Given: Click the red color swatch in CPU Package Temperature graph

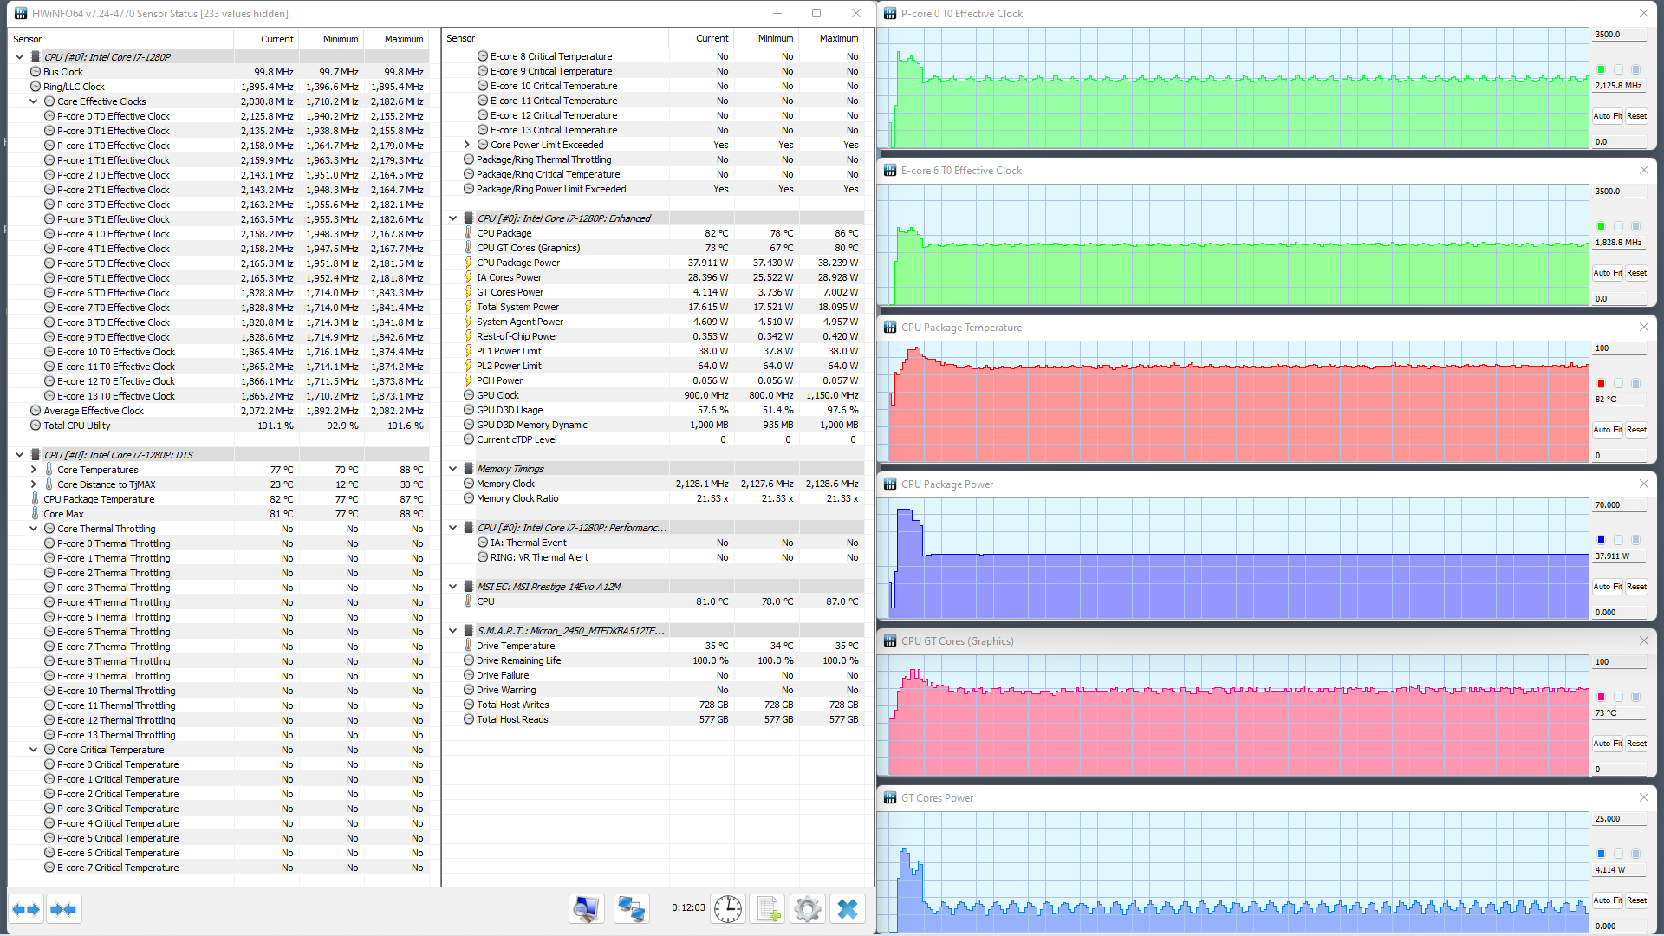Looking at the screenshot, I should tap(1601, 383).
